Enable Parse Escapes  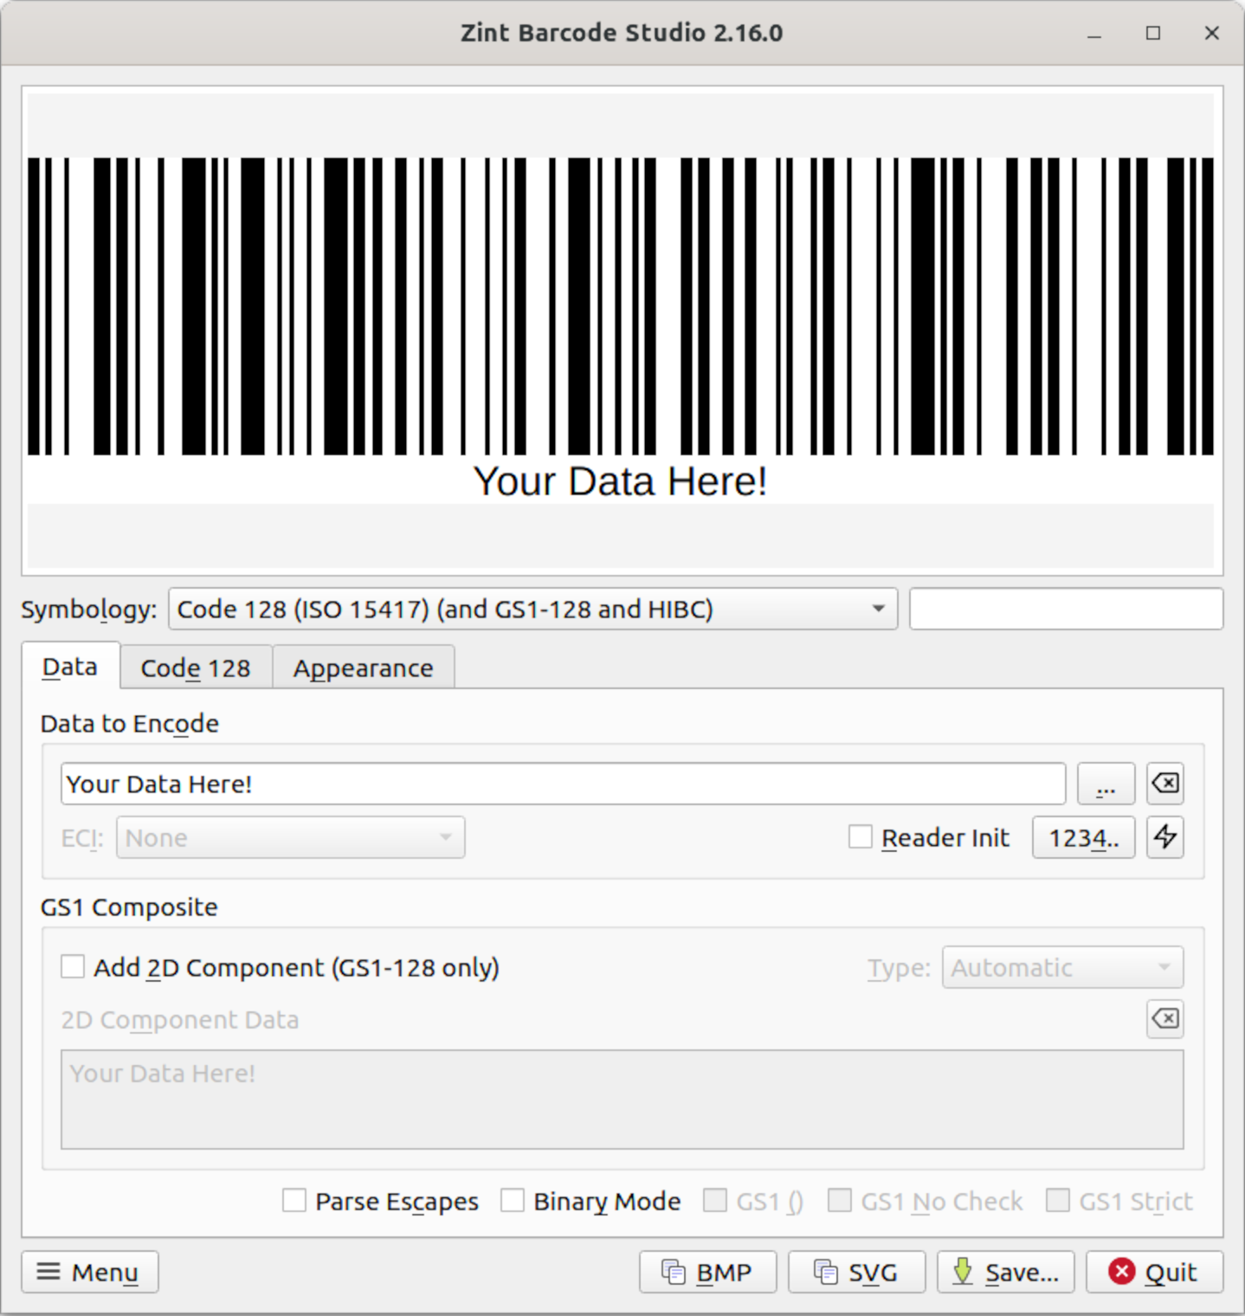click(x=294, y=1201)
